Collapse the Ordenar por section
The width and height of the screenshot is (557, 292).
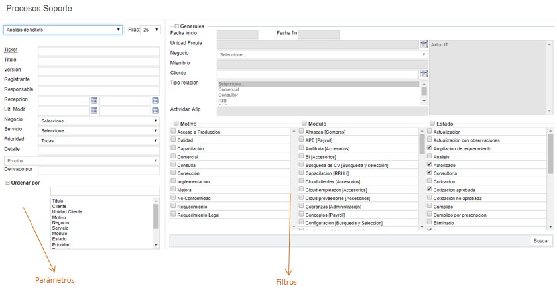click(x=8, y=183)
